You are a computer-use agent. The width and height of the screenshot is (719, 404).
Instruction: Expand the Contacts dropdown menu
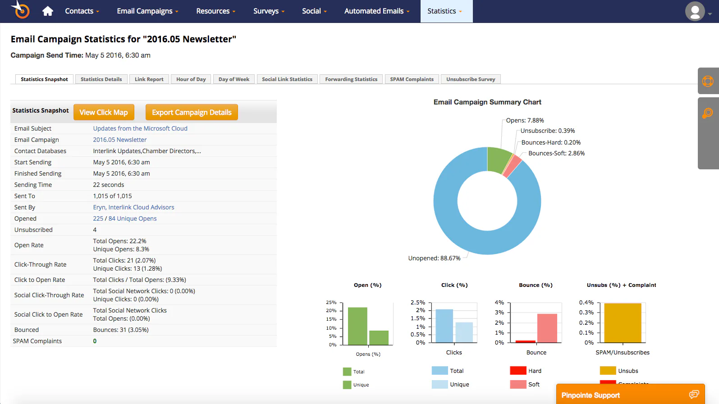click(x=82, y=11)
